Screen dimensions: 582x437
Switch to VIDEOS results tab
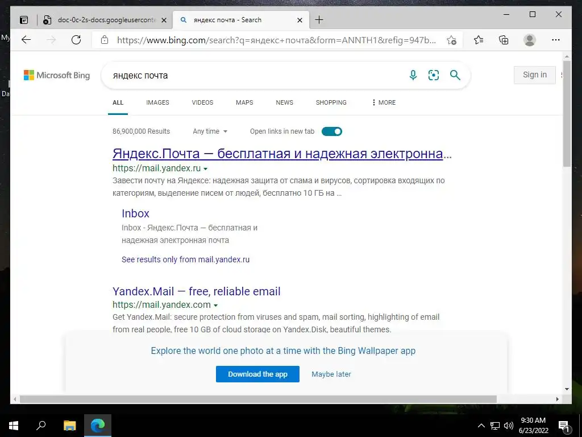(202, 102)
